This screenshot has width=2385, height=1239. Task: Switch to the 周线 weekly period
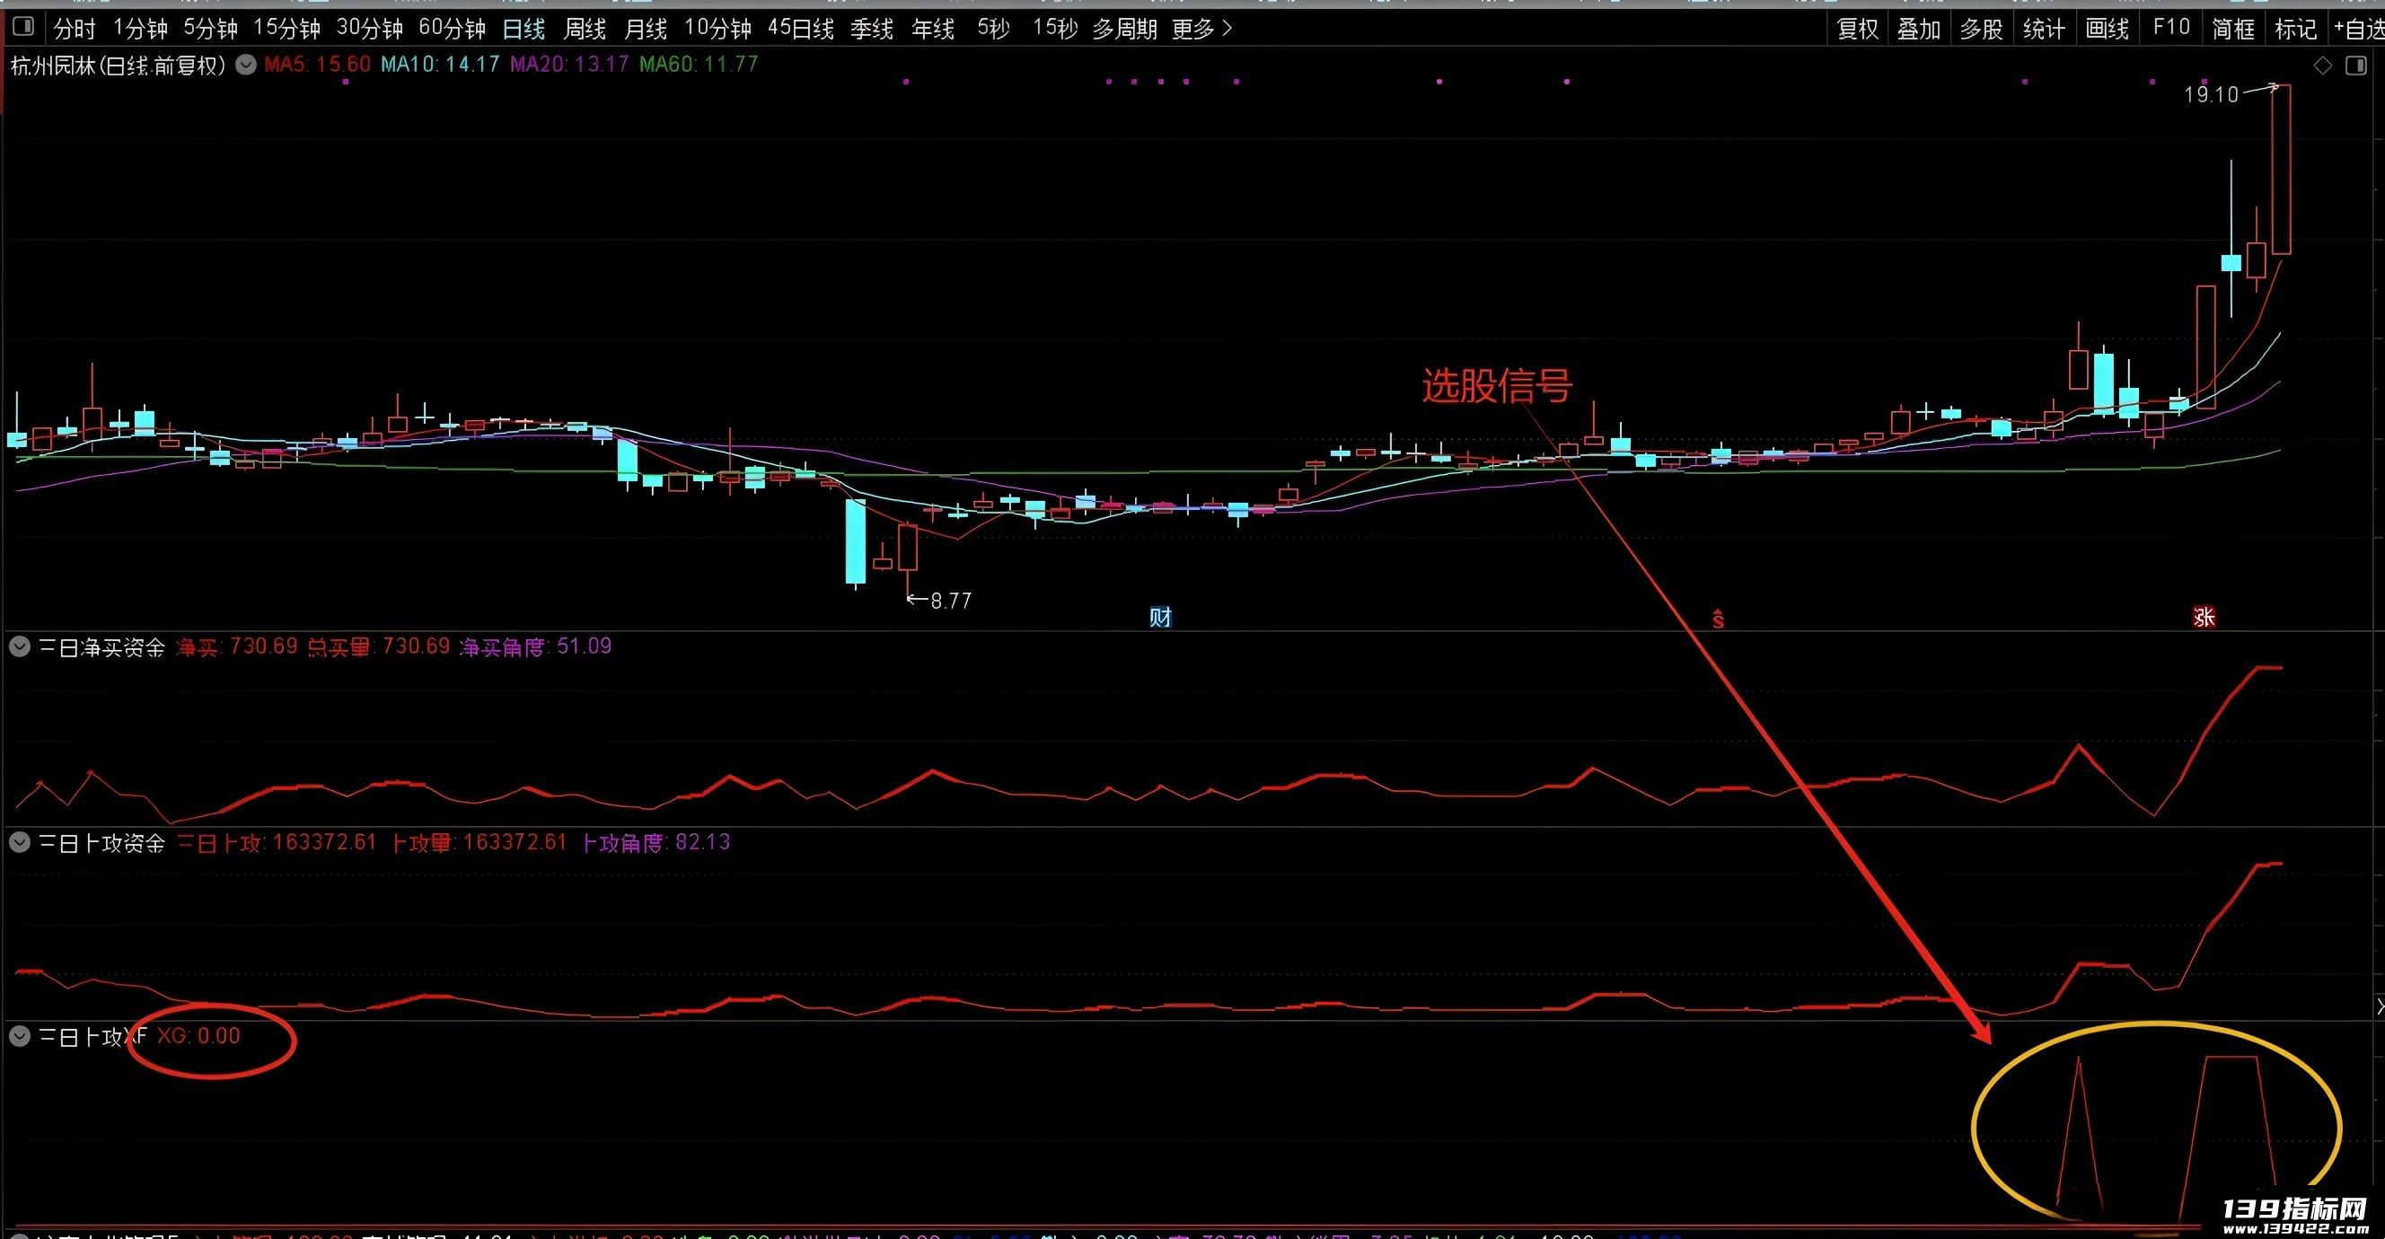[585, 29]
